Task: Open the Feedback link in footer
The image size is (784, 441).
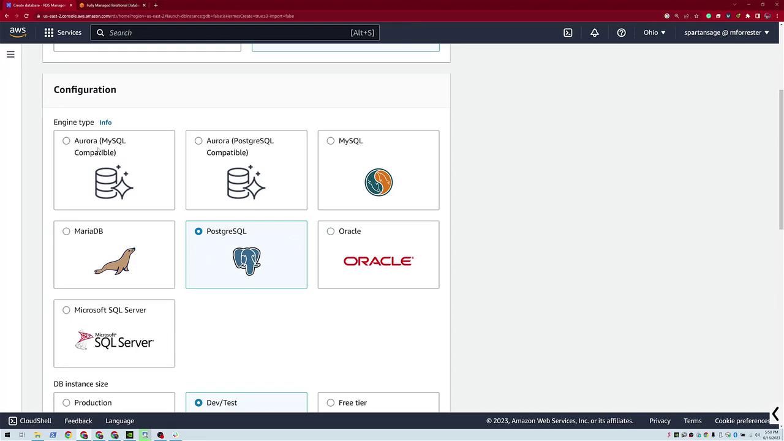Action: (78, 421)
